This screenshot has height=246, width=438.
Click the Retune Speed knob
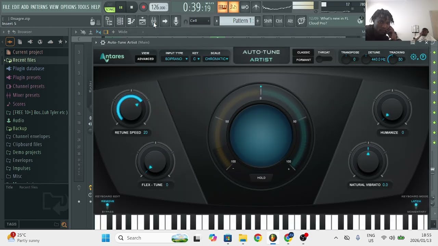131,109
